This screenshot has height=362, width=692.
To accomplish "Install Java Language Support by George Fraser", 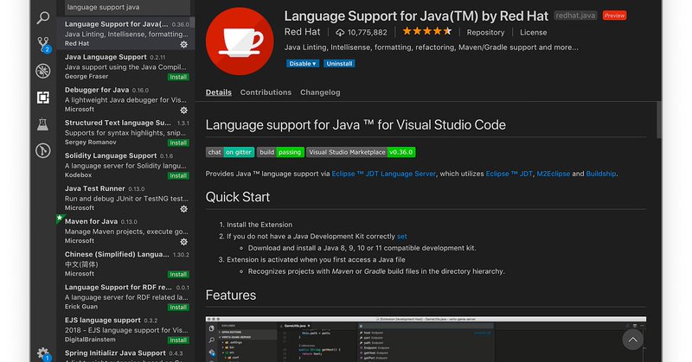I will pos(178,77).
